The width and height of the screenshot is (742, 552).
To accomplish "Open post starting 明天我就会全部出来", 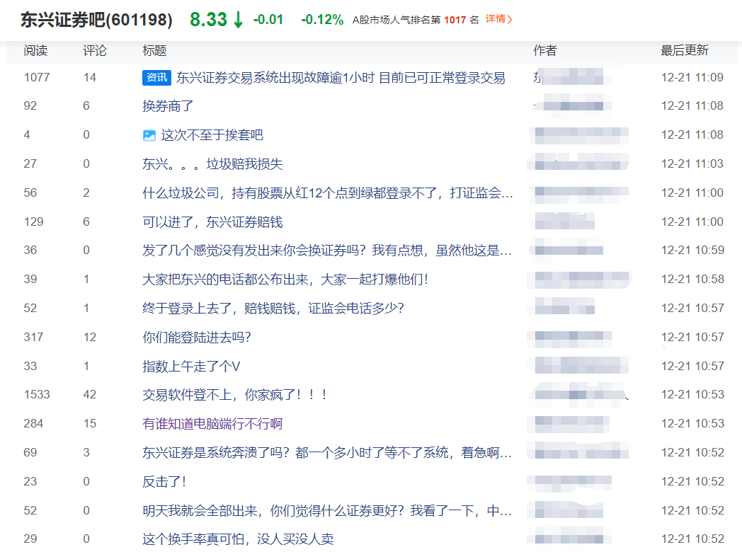I will click(x=327, y=511).
